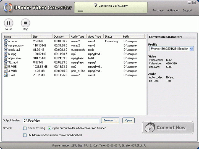Click the Converting status cell
199x149 pixels.
111,41
